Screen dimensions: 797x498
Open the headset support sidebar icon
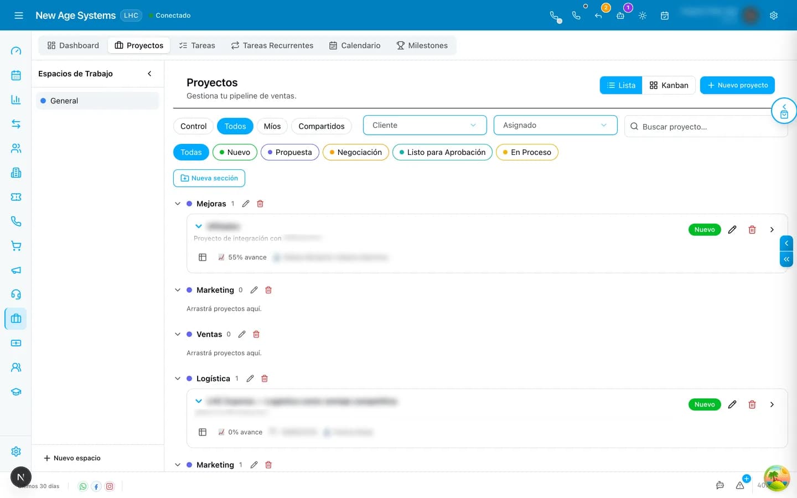(16, 294)
